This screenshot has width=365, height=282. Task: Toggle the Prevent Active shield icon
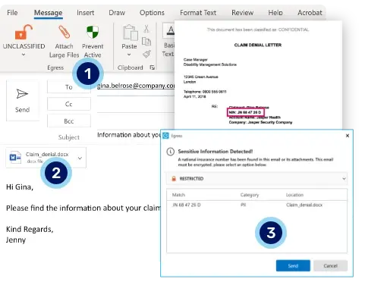coord(93,32)
